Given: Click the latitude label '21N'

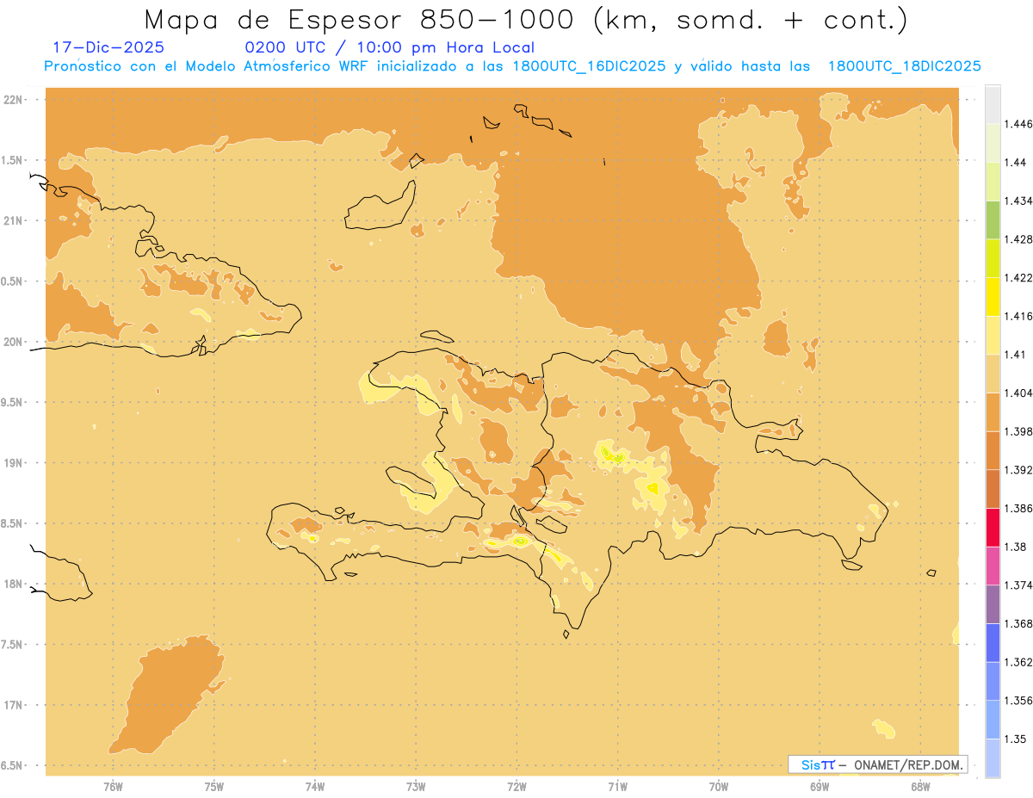Looking at the screenshot, I should click(14, 220).
